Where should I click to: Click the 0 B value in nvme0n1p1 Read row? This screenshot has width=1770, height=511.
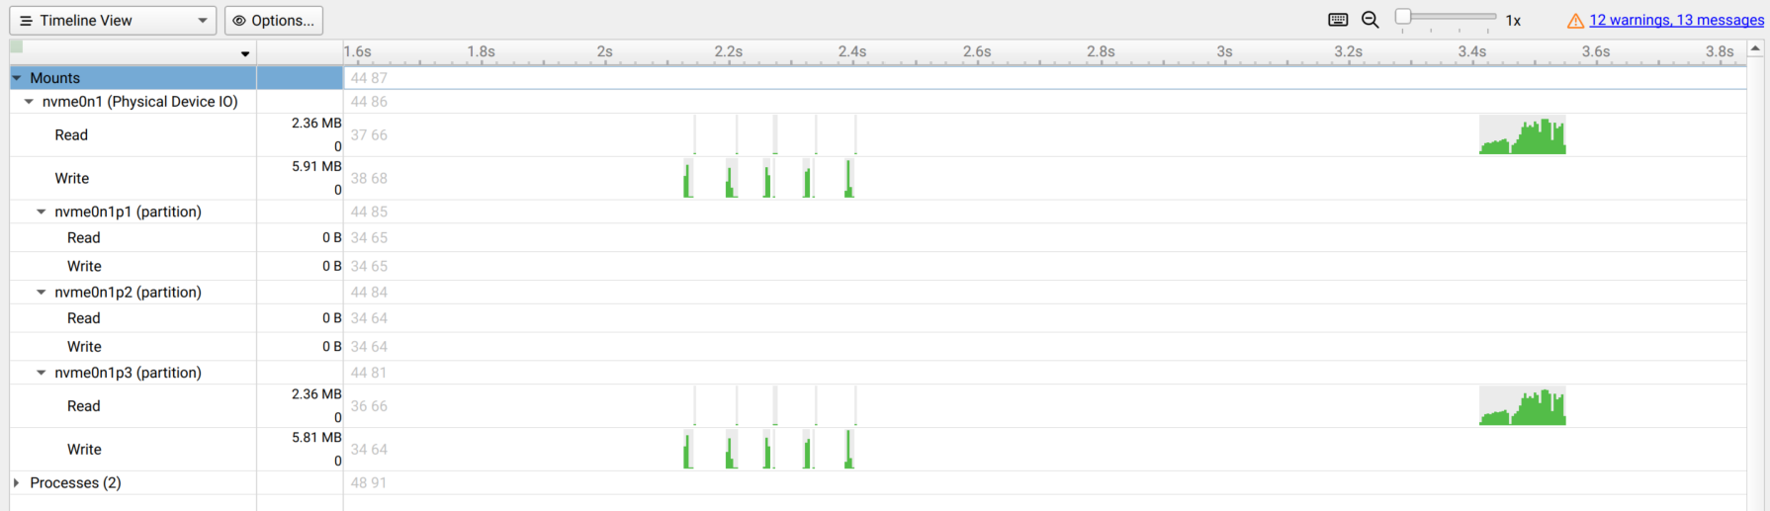click(332, 238)
